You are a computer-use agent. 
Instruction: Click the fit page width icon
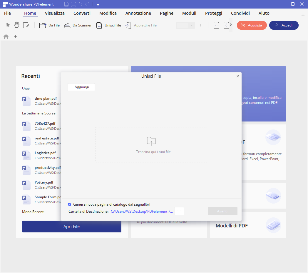(217, 25)
